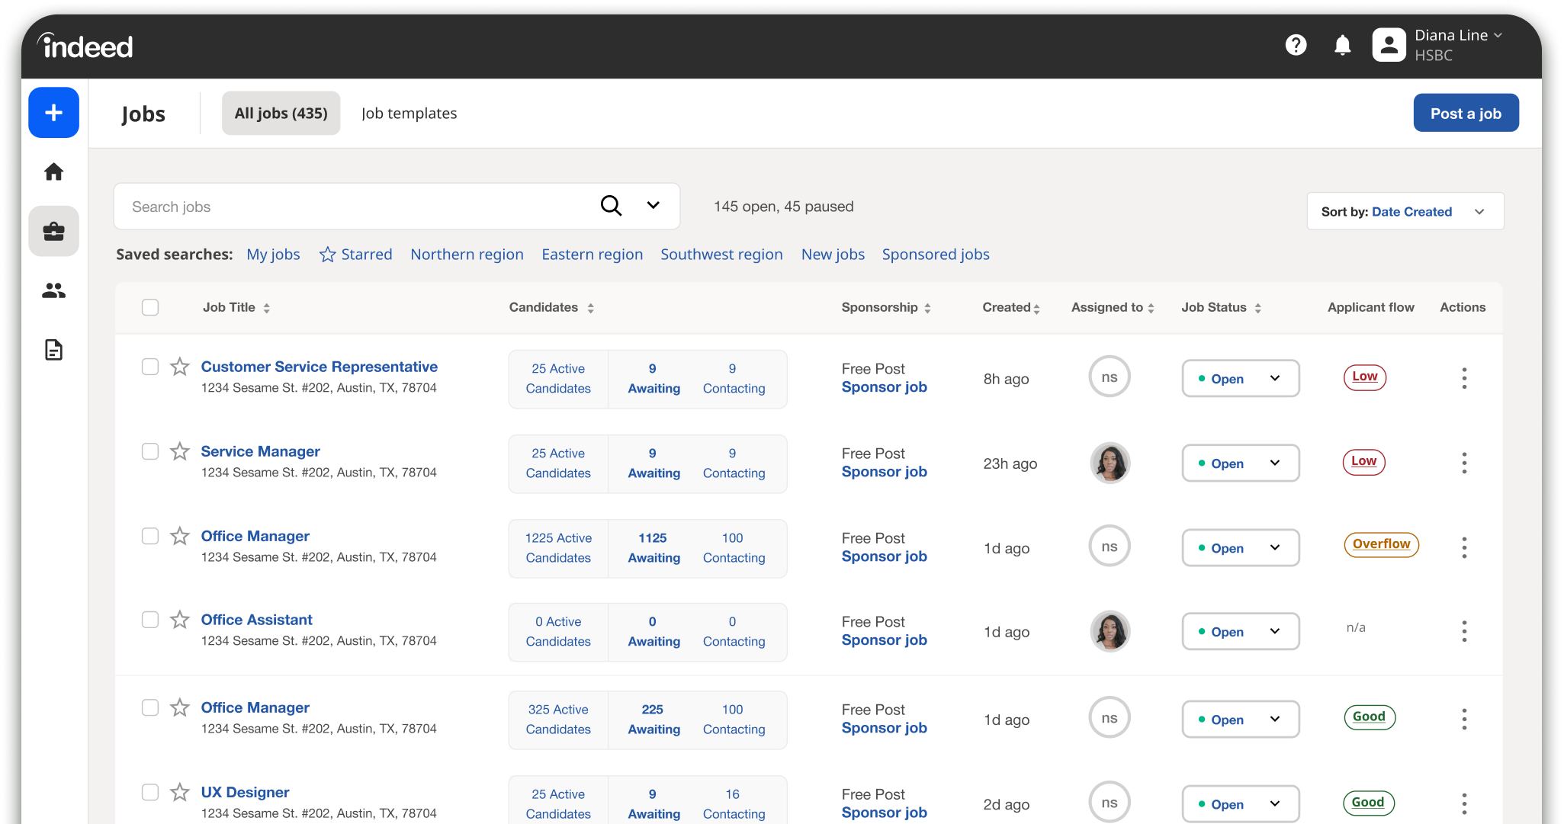Select the All jobs (435) tab
Image resolution: width=1564 pixels, height=824 pixels.
pos(281,113)
